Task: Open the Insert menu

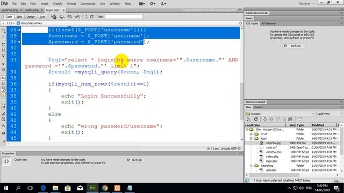Action: click(44, 4)
